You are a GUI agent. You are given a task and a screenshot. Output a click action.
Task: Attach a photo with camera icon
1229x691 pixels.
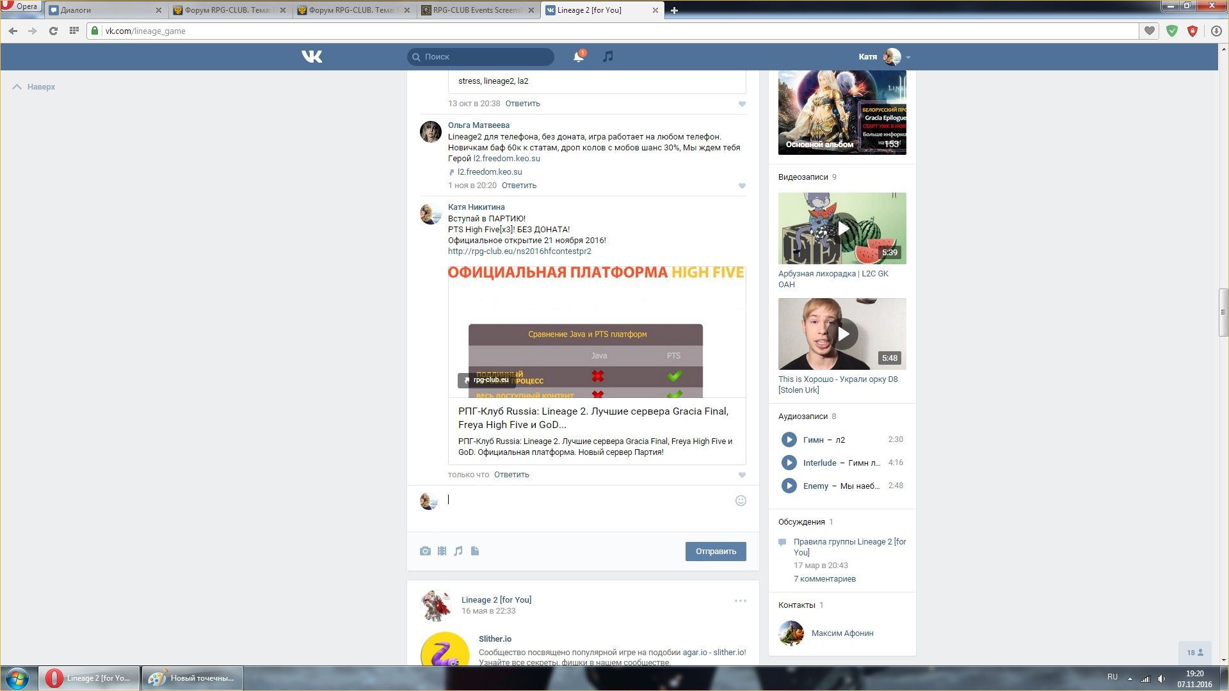click(x=425, y=551)
